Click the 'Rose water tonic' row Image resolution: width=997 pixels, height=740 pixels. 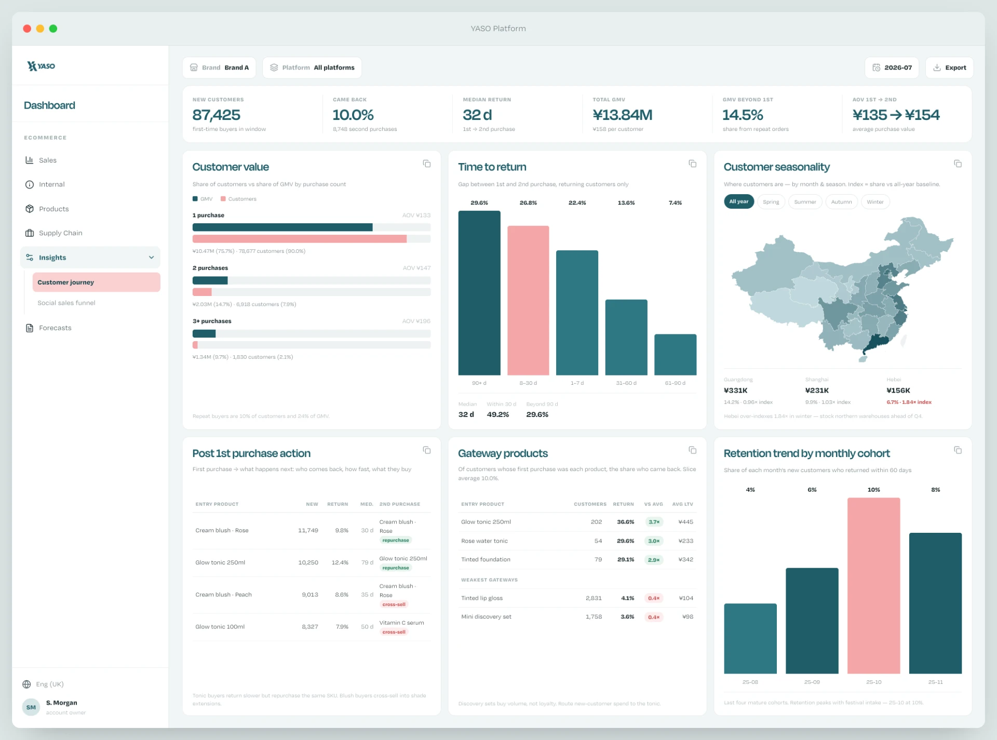click(577, 541)
